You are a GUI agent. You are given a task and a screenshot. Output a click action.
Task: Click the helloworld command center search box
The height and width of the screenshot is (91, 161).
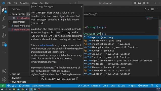(105, 3)
